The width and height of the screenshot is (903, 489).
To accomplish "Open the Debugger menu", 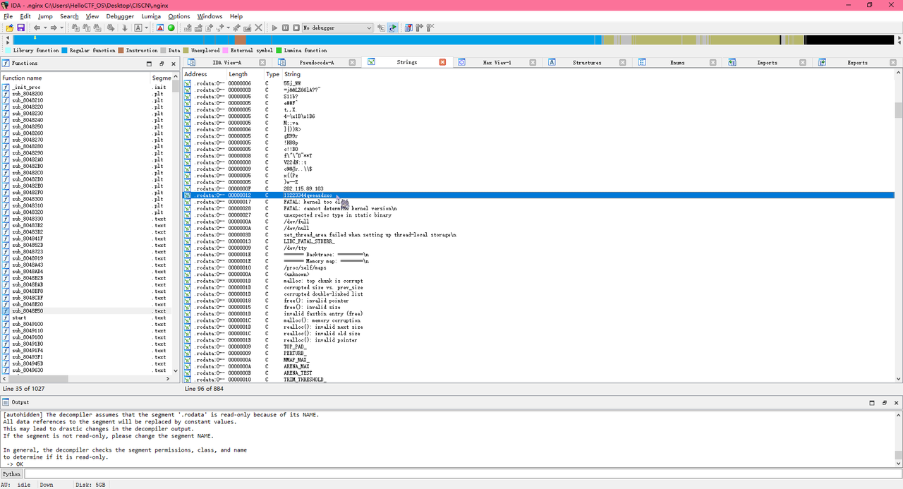I will 120,16.
